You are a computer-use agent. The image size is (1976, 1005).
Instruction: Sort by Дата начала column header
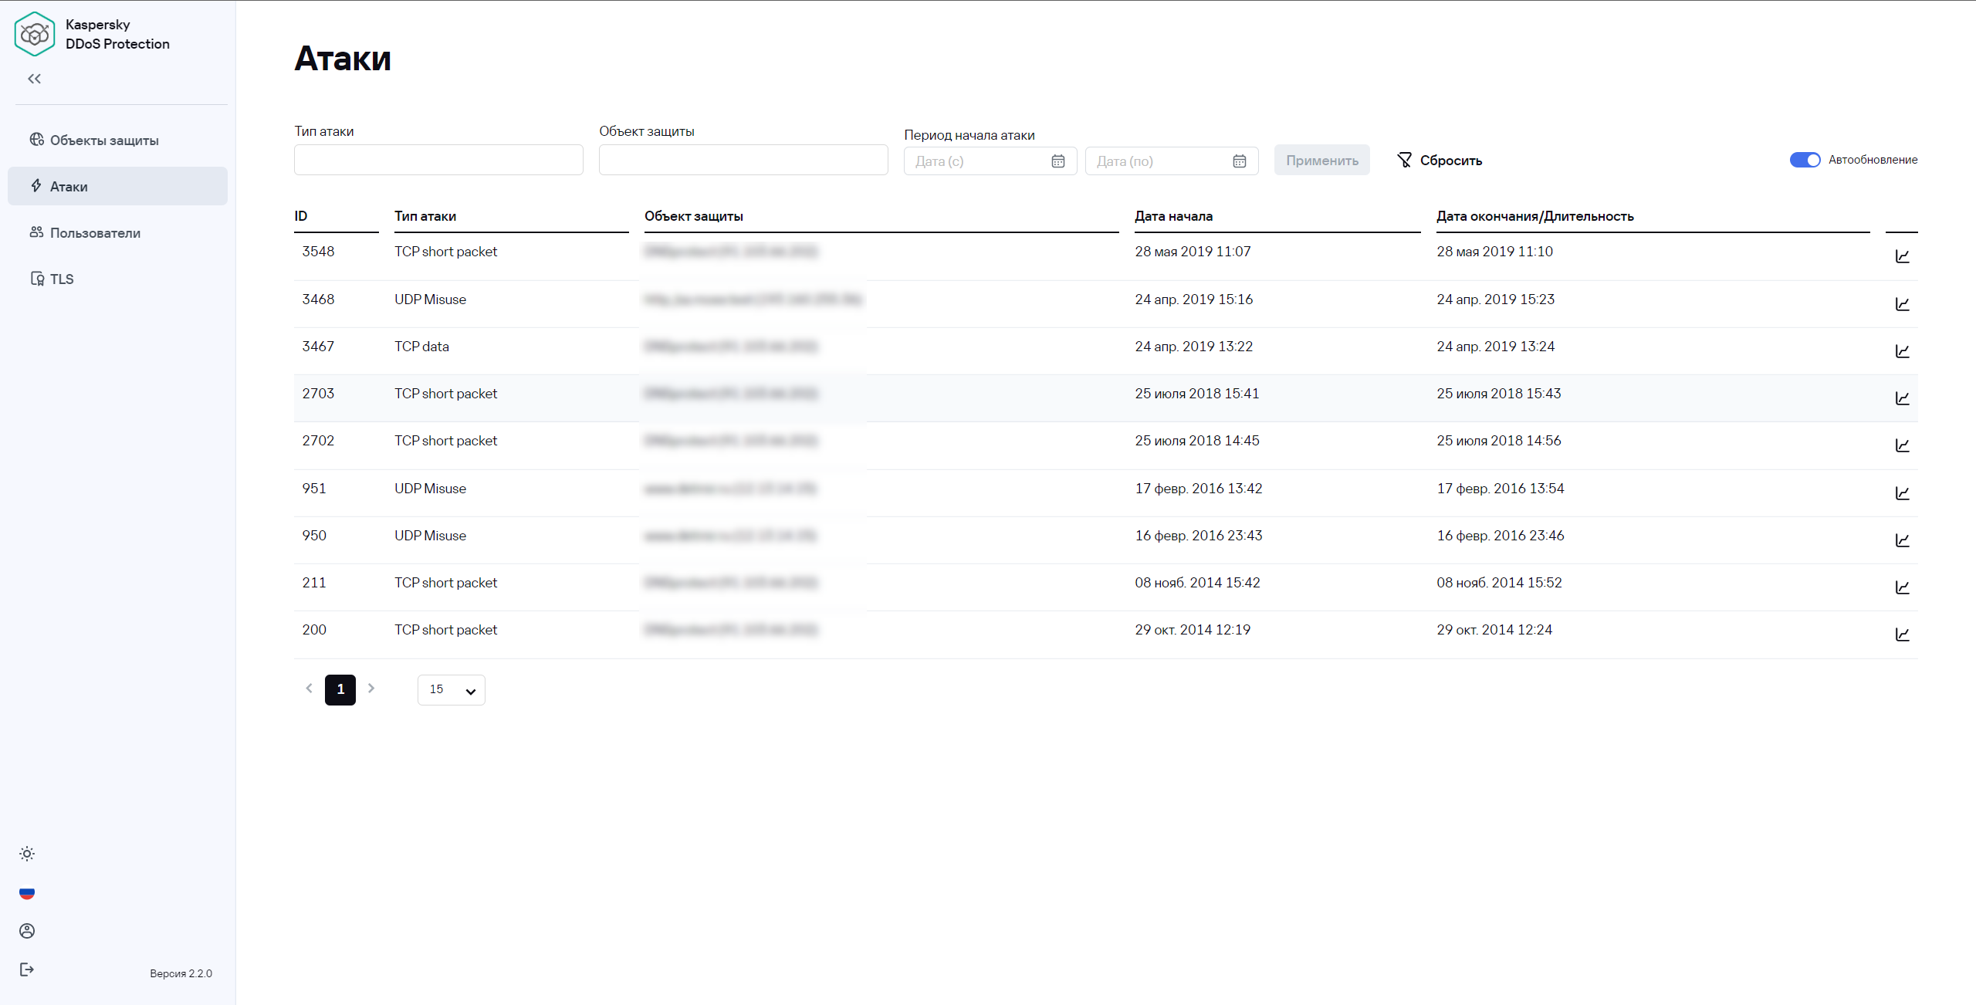pyautogui.click(x=1173, y=216)
